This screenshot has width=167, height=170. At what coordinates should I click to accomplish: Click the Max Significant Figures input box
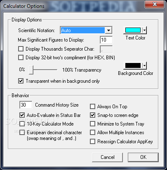point(106,40)
